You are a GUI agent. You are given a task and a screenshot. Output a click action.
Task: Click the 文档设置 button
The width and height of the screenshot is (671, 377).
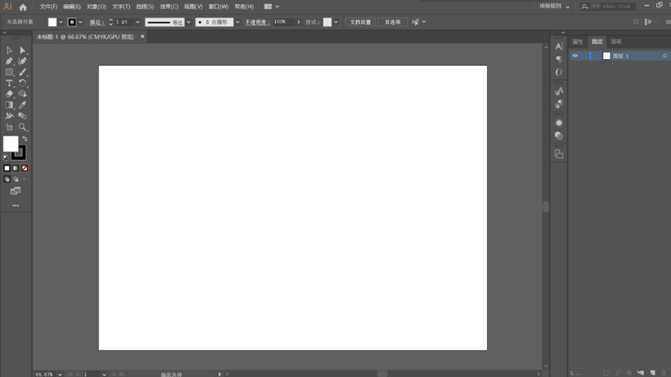360,22
